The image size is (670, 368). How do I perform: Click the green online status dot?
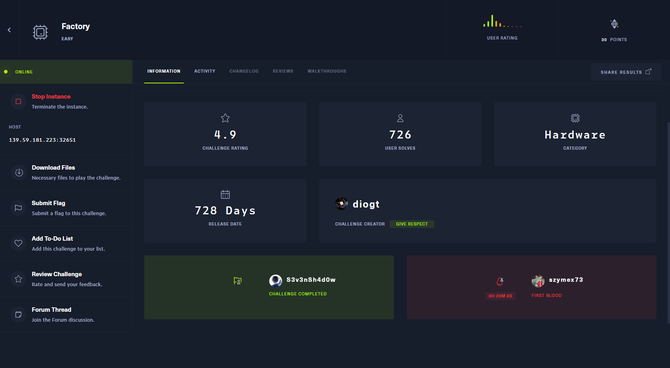pyautogui.click(x=6, y=72)
